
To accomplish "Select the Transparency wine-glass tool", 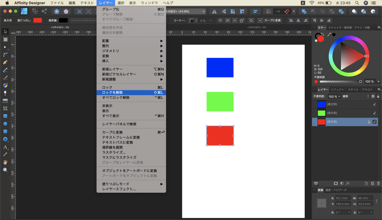I will pos(5,93).
